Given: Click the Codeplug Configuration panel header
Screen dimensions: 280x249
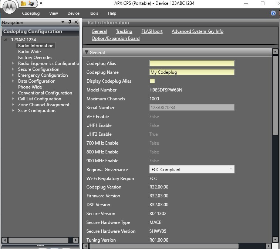Looking at the screenshot, I should click(40, 31).
